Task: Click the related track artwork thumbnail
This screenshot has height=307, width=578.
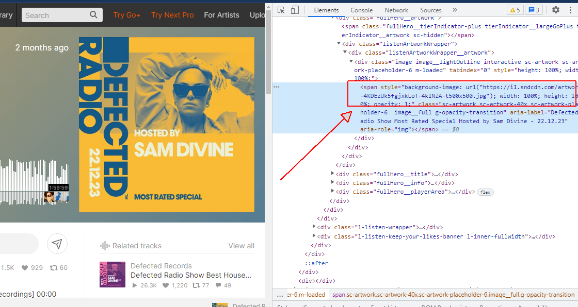Action: coord(113,275)
